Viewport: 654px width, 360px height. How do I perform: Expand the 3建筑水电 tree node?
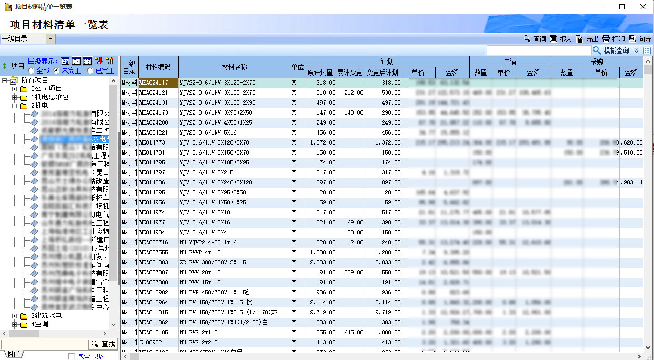coord(15,316)
